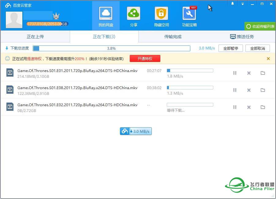The height and width of the screenshot is (199, 276).
Task: Dismiss the speed-up trial banner
Action: pos(268,59)
